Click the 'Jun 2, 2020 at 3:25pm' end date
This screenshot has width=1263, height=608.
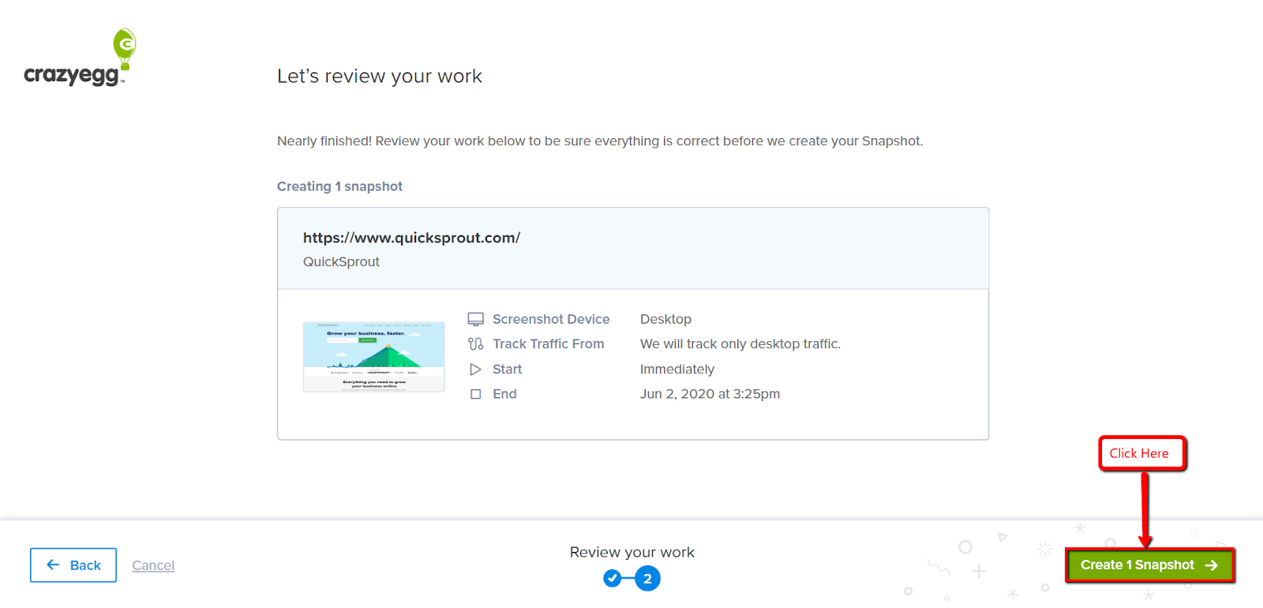tap(710, 394)
